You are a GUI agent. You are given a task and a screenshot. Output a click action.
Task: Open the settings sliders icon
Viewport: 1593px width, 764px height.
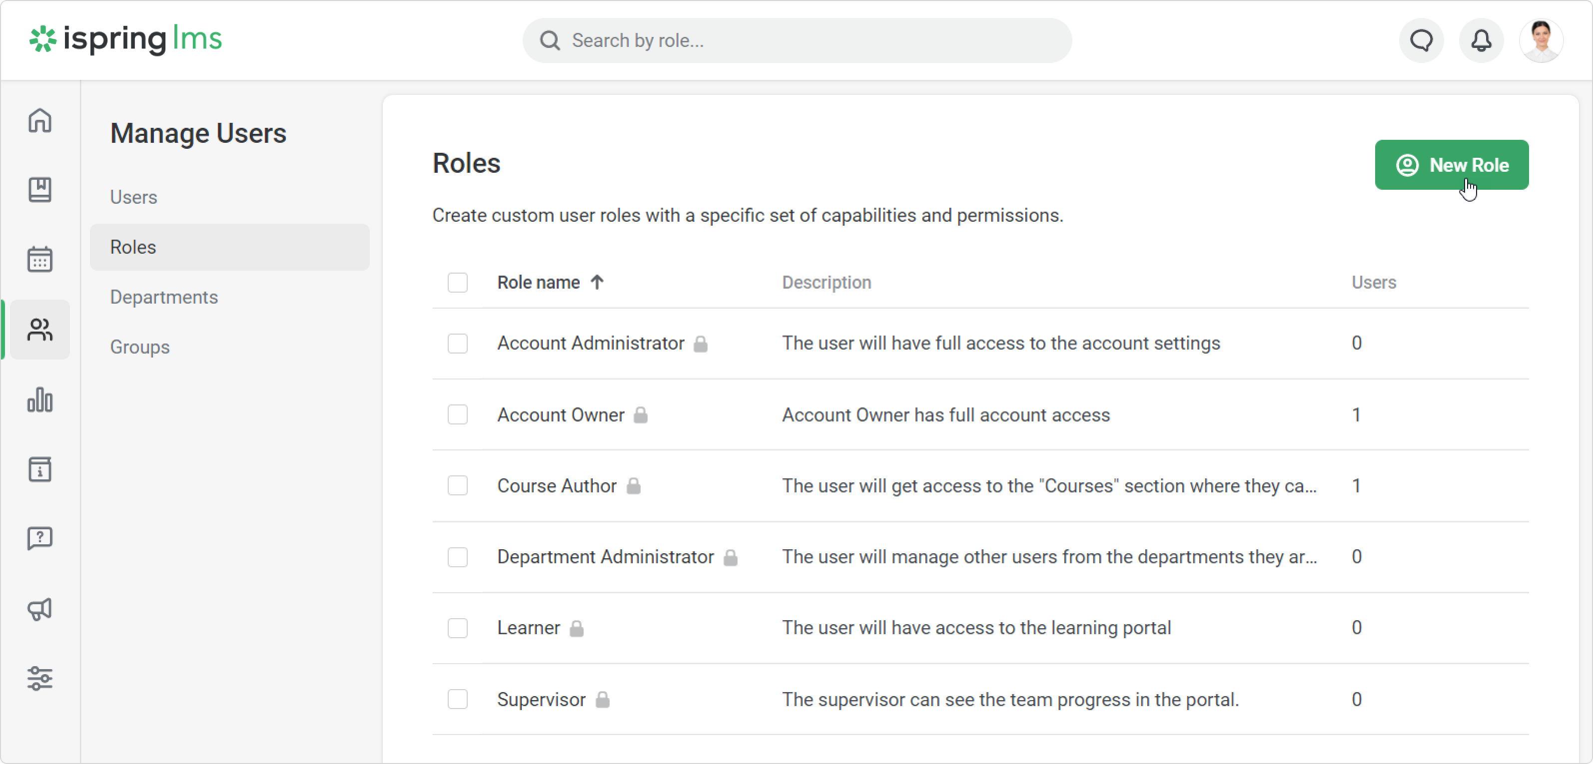pos(39,678)
